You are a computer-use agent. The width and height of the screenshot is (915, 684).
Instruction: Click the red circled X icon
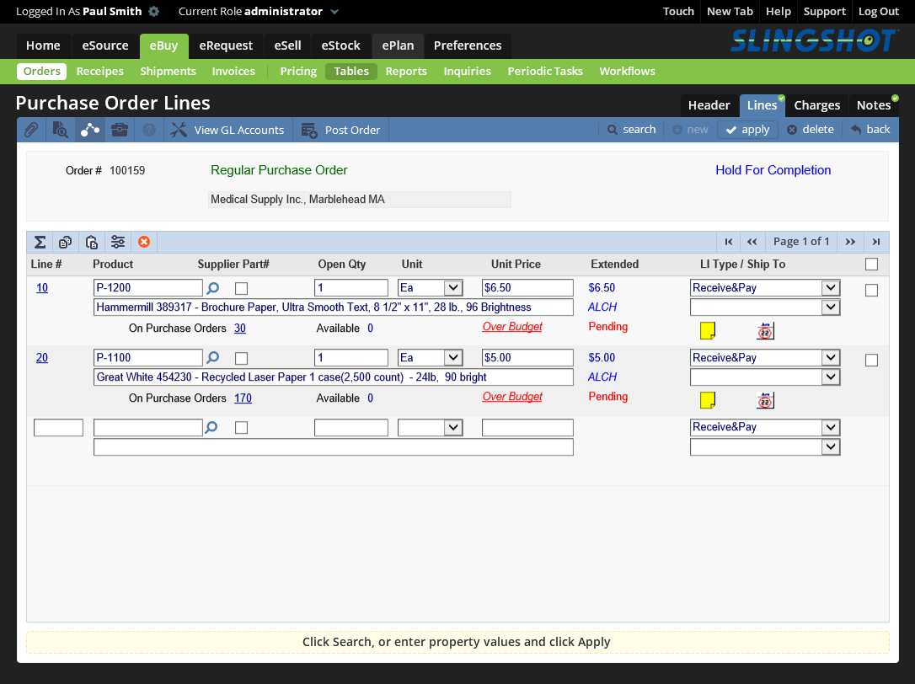click(144, 243)
